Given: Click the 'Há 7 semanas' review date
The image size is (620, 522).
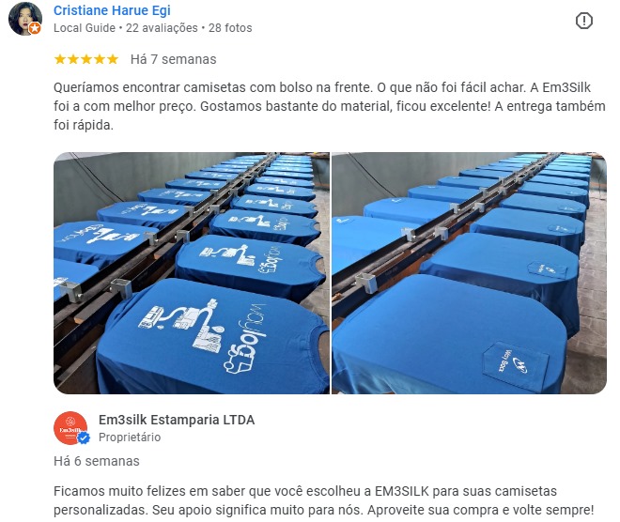Looking at the screenshot, I should tap(173, 59).
